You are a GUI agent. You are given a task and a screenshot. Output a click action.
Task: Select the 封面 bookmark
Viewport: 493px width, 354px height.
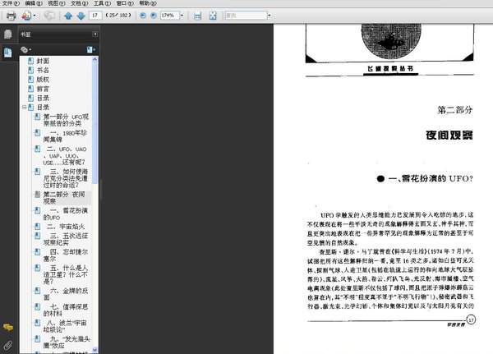coord(43,61)
